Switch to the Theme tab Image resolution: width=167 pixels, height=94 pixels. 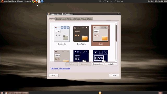tap(52, 19)
